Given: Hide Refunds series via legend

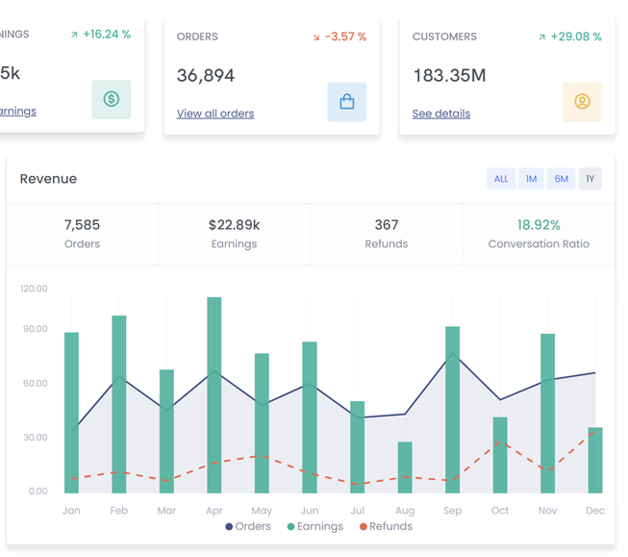Looking at the screenshot, I should point(385,526).
